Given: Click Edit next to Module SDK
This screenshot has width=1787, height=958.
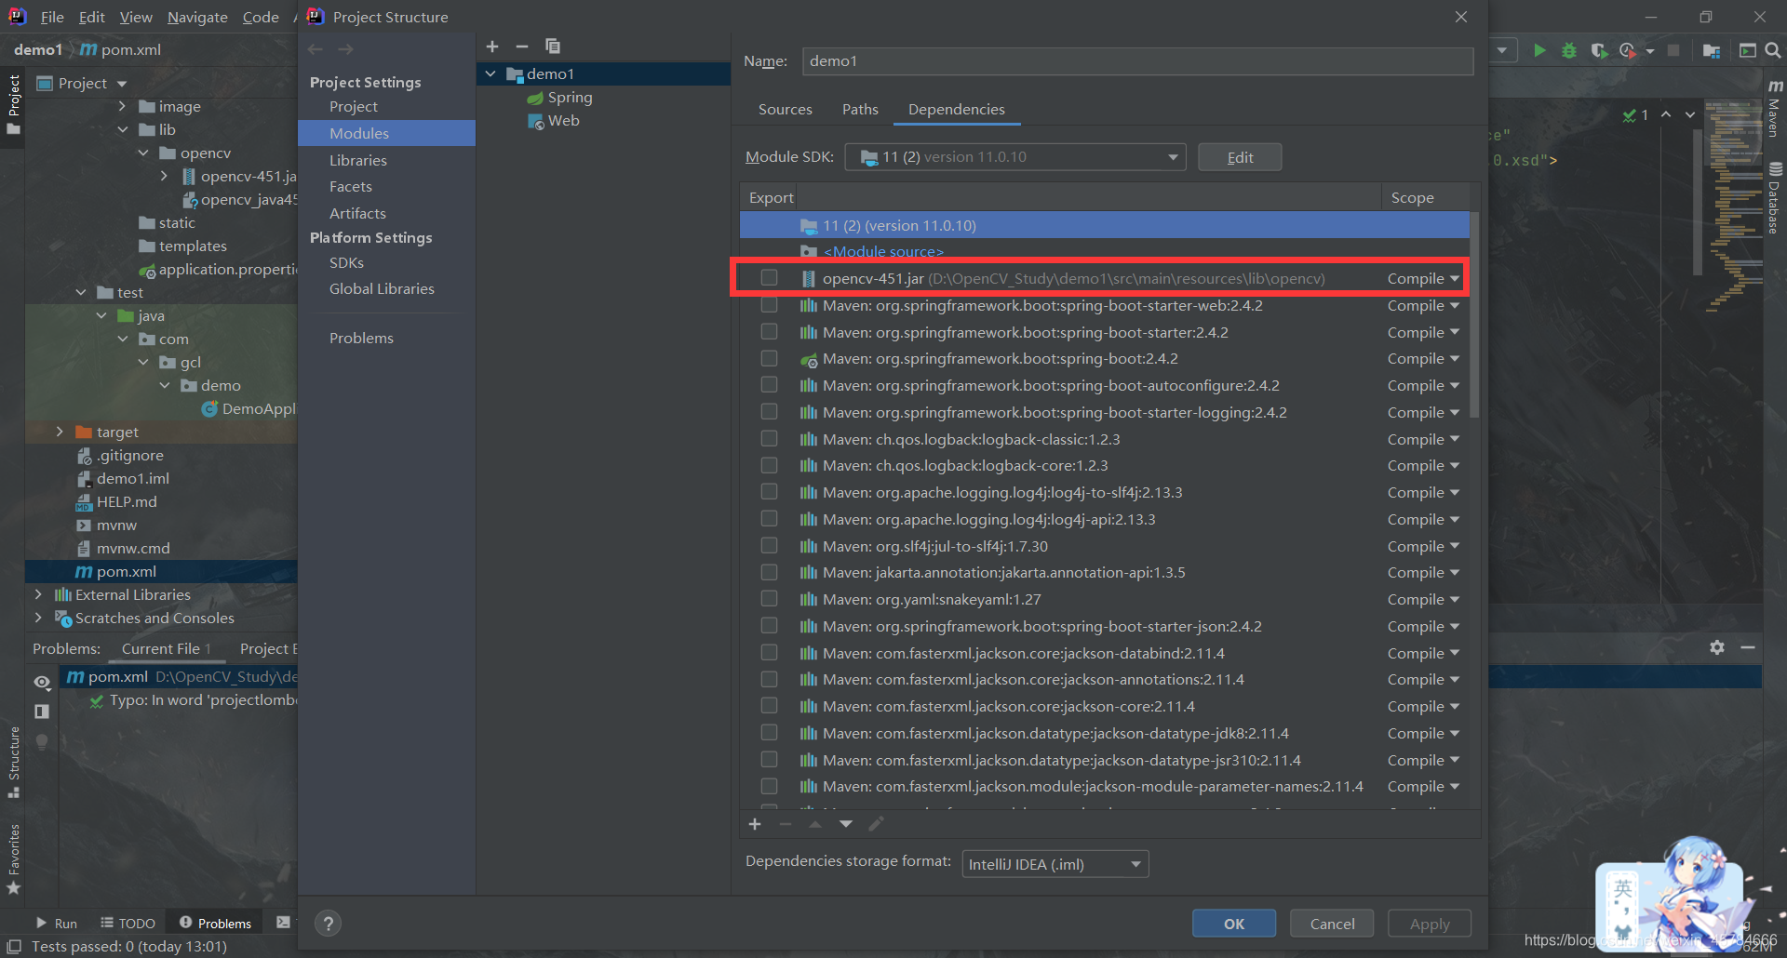Looking at the screenshot, I should [1239, 156].
